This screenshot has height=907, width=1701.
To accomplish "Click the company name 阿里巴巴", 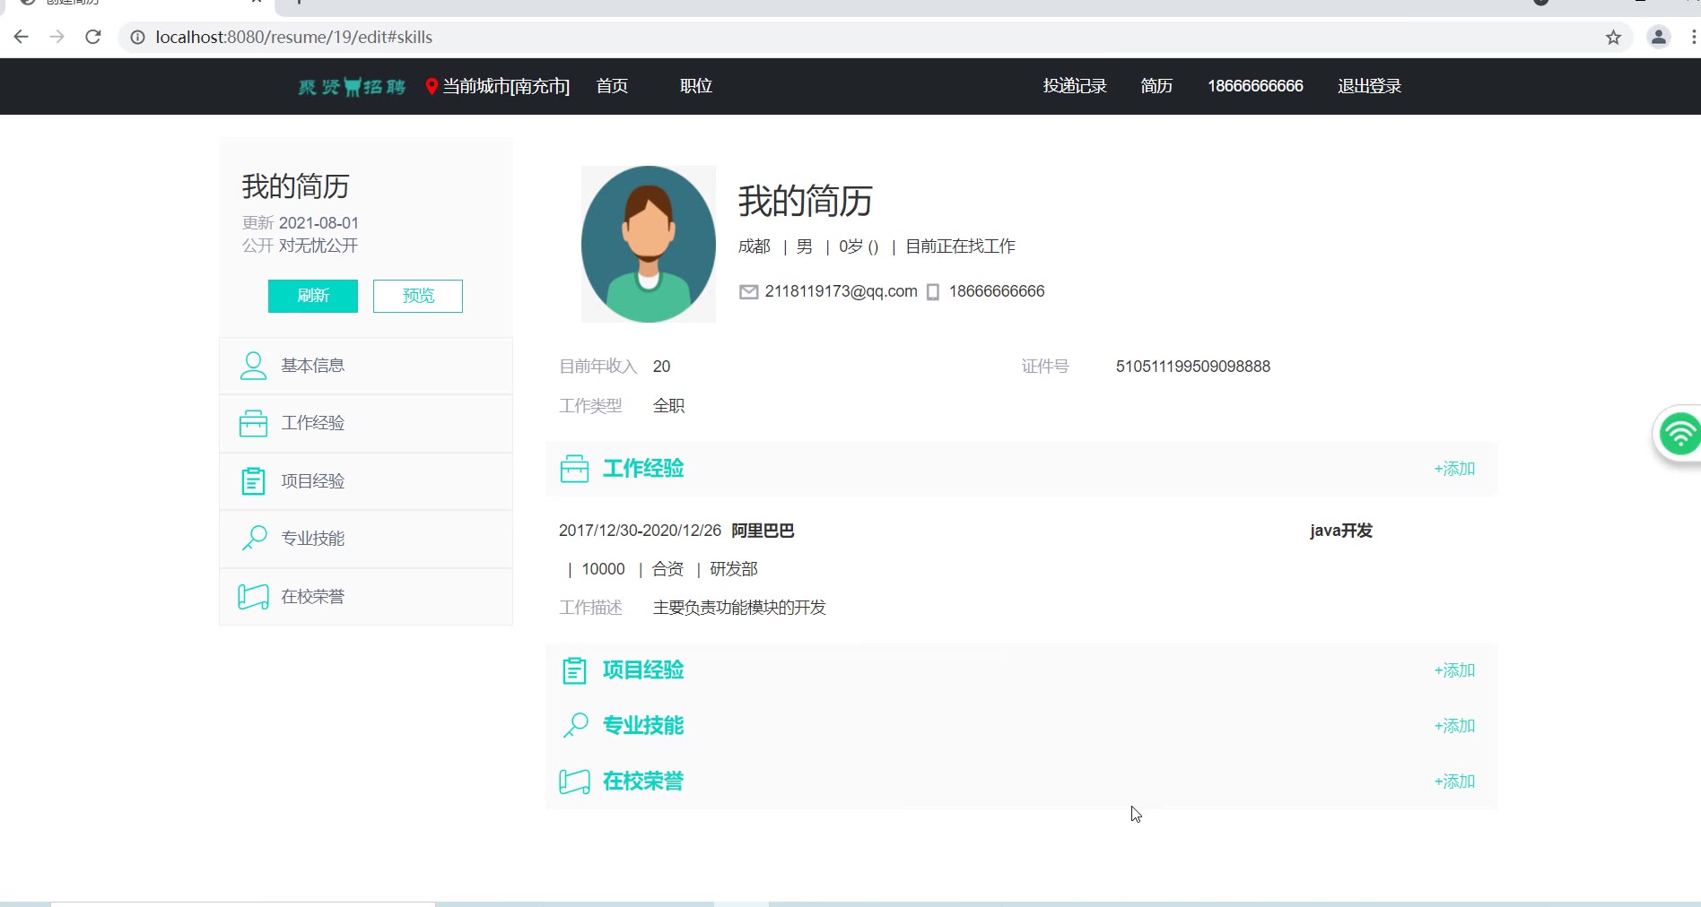I will click(763, 531).
